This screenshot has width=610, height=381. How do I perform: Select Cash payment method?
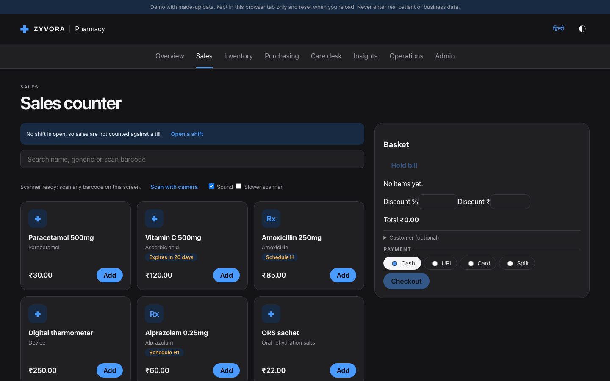[402, 263]
